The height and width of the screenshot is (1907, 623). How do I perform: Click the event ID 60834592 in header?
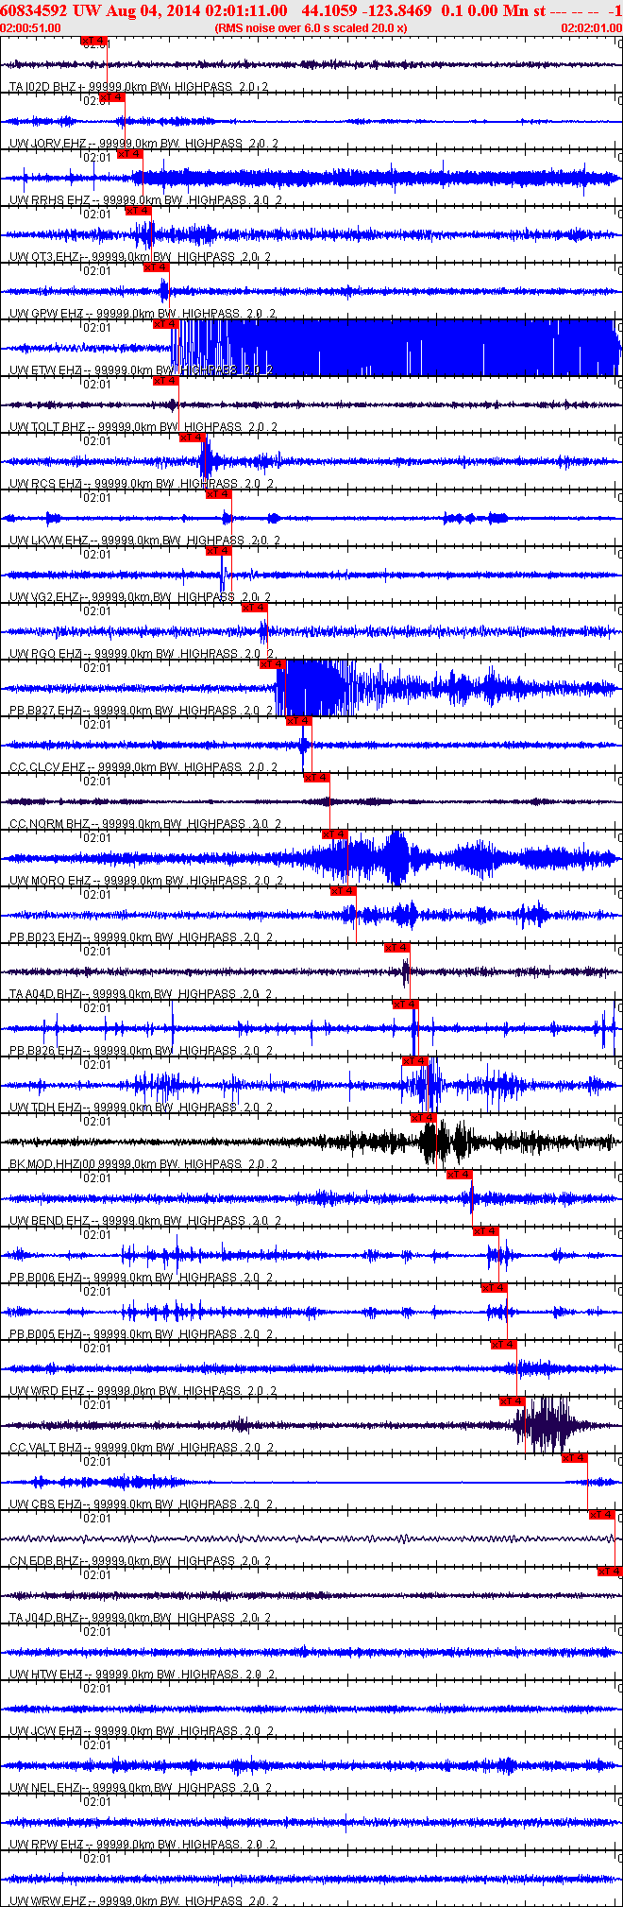[x=33, y=10]
